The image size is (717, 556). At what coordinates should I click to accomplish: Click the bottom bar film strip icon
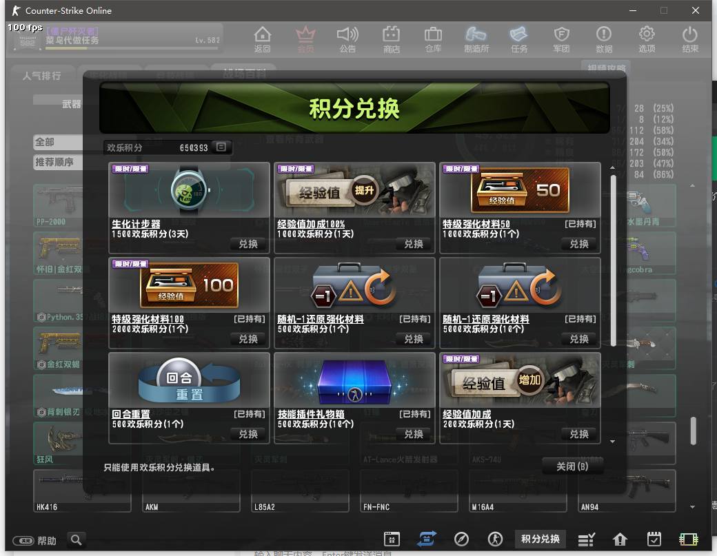[x=688, y=539]
